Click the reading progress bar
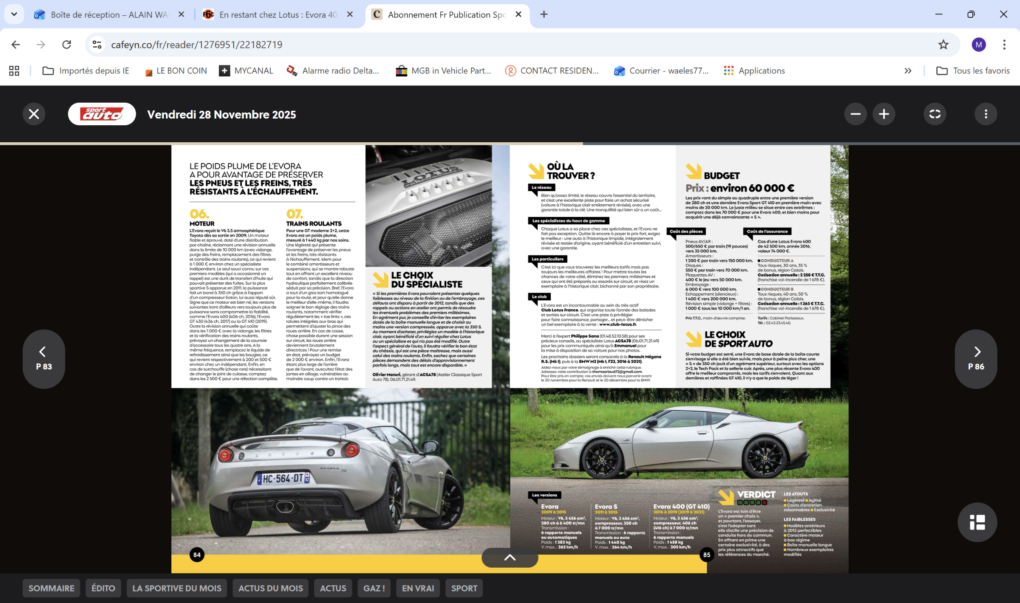 pyautogui.click(x=510, y=144)
